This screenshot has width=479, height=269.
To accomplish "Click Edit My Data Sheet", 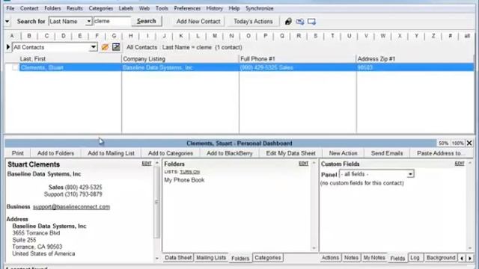I will click(291, 153).
